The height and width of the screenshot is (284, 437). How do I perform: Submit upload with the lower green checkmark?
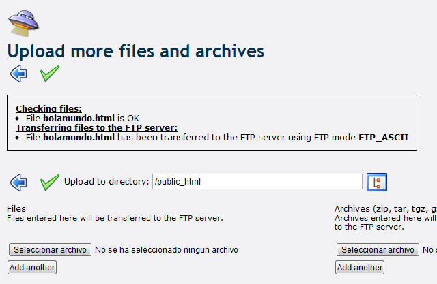click(x=49, y=182)
